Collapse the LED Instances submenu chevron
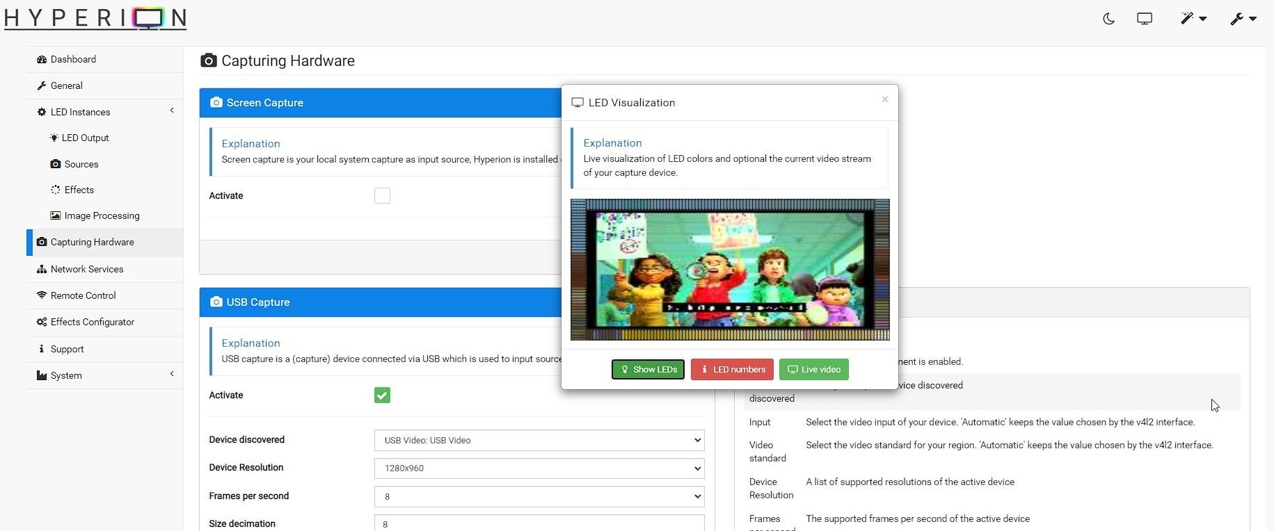The height and width of the screenshot is (531, 1274). coord(172,111)
